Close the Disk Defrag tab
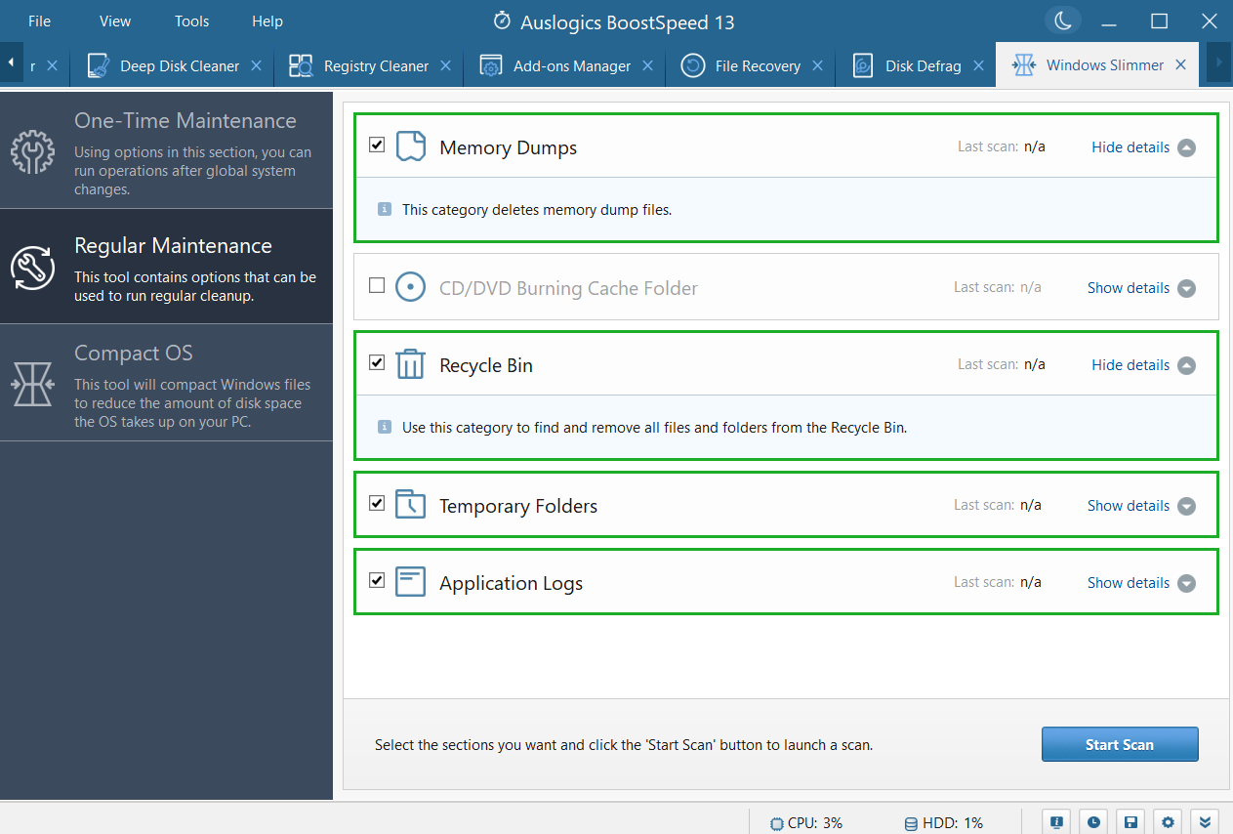The width and height of the screenshot is (1233, 834). coord(978,65)
